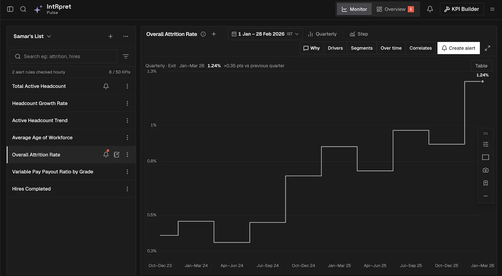Select the rectangle tool in chart toolbar
502x276 pixels.
(486, 157)
